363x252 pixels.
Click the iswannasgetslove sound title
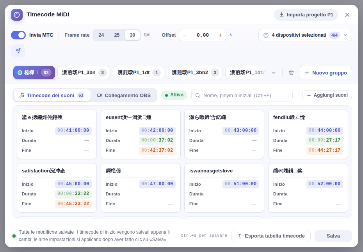(x=211, y=171)
